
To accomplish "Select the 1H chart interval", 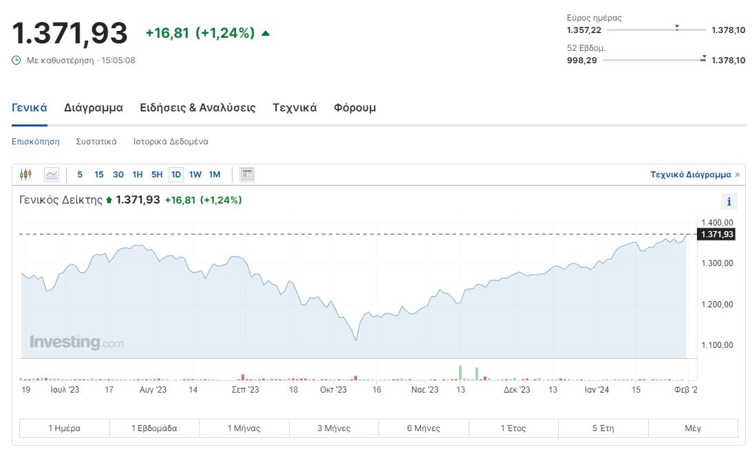I will [138, 175].
